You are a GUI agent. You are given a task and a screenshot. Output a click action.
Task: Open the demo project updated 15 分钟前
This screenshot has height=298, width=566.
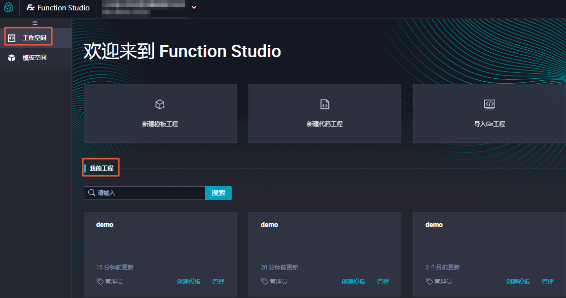point(160,254)
